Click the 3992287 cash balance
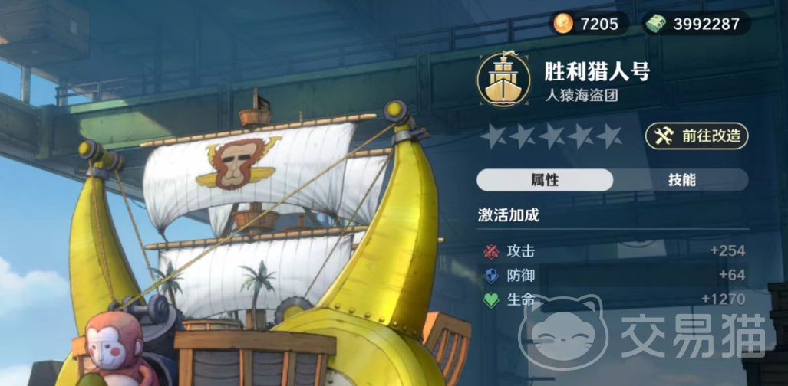The width and height of the screenshot is (788, 386). click(x=706, y=24)
